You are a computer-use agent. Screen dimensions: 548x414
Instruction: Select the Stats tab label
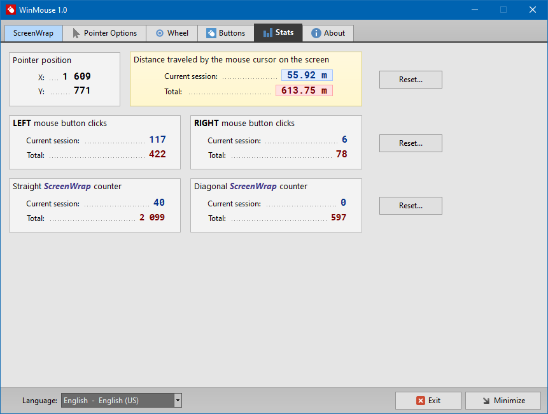(285, 32)
